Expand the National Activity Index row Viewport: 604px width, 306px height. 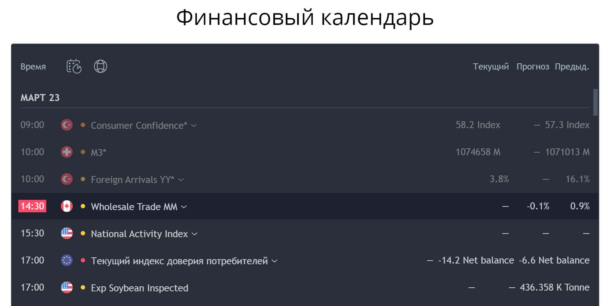pos(195,234)
